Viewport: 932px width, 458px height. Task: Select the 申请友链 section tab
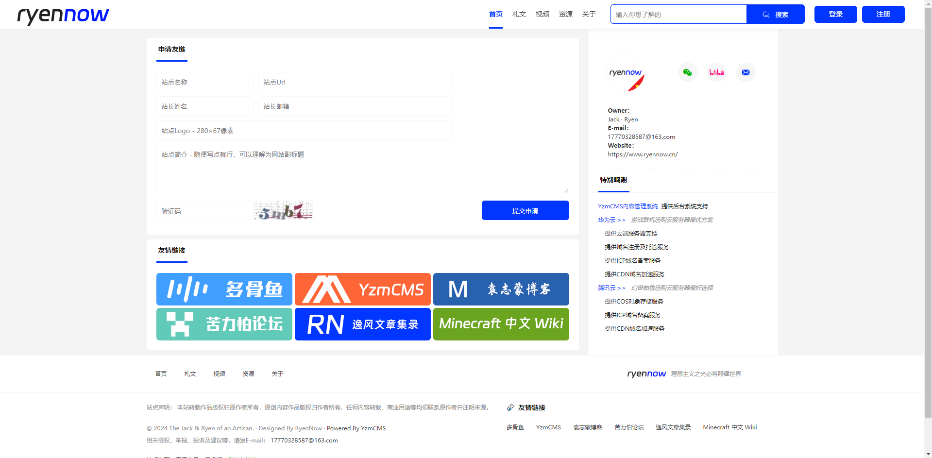172,49
